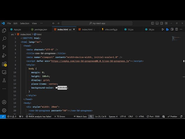
Task: Open the Run and Debug view
Action: click(4, 55)
